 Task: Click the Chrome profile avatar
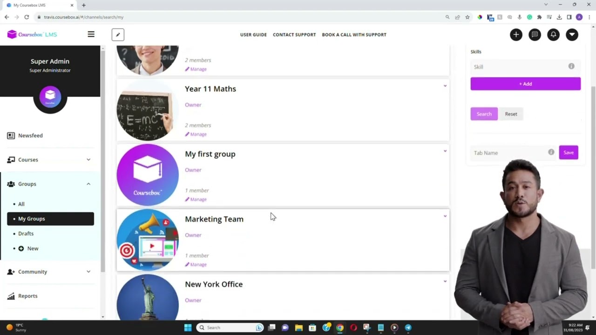click(x=579, y=17)
